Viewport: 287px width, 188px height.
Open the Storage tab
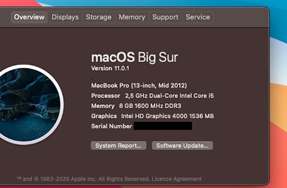pos(99,17)
